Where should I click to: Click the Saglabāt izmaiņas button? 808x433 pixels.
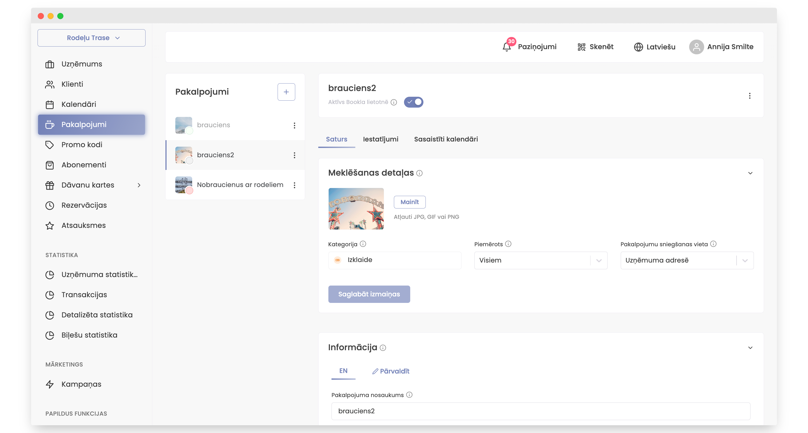point(369,294)
